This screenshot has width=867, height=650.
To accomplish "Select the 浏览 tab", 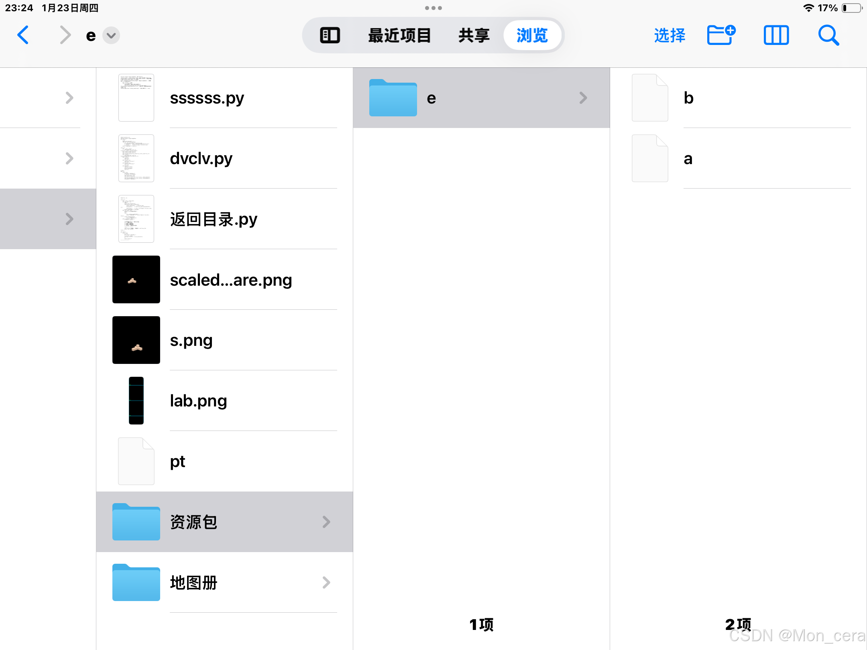I will tap(532, 35).
